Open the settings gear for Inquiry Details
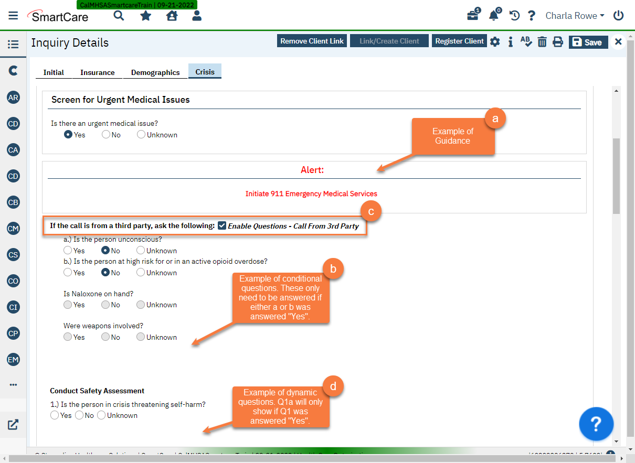635x463 pixels. pos(495,41)
